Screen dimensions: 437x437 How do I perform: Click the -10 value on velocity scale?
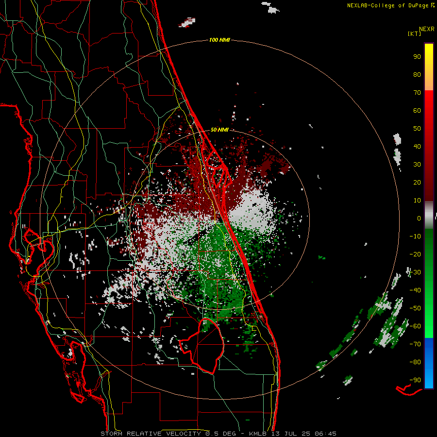(415, 236)
